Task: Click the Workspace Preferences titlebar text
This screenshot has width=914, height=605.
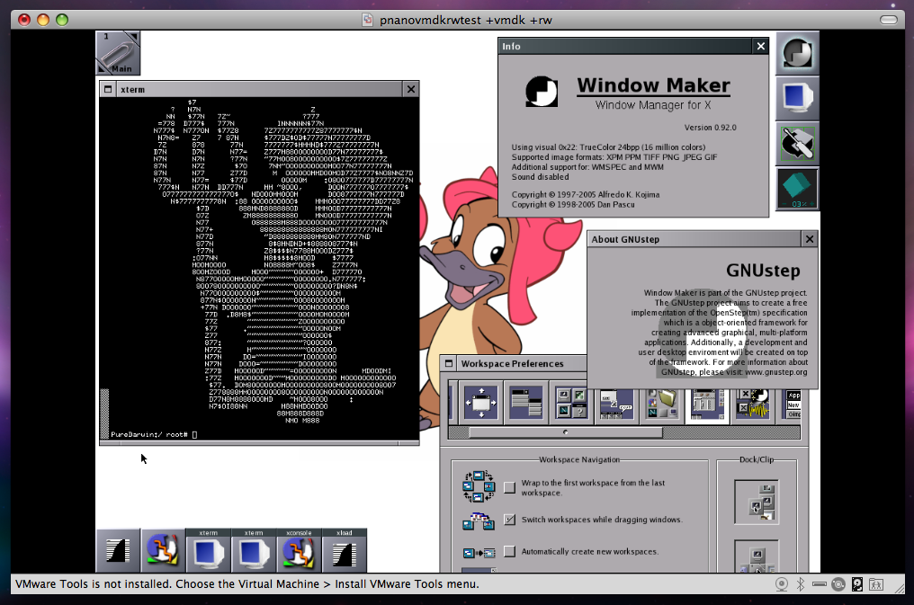Action: 513,364
